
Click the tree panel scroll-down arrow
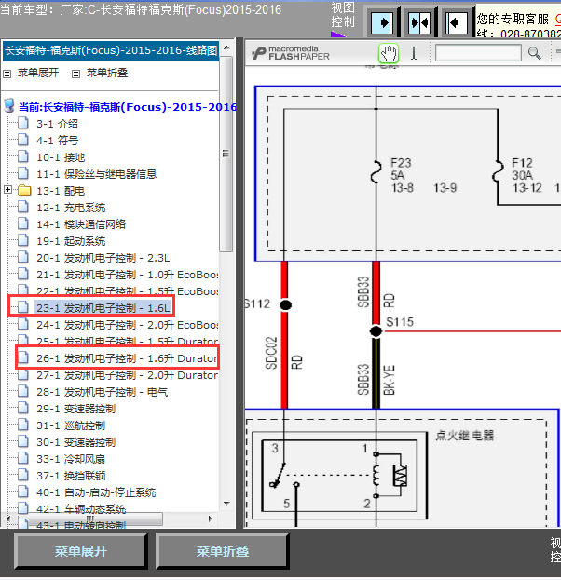pyautogui.click(x=226, y=504)
